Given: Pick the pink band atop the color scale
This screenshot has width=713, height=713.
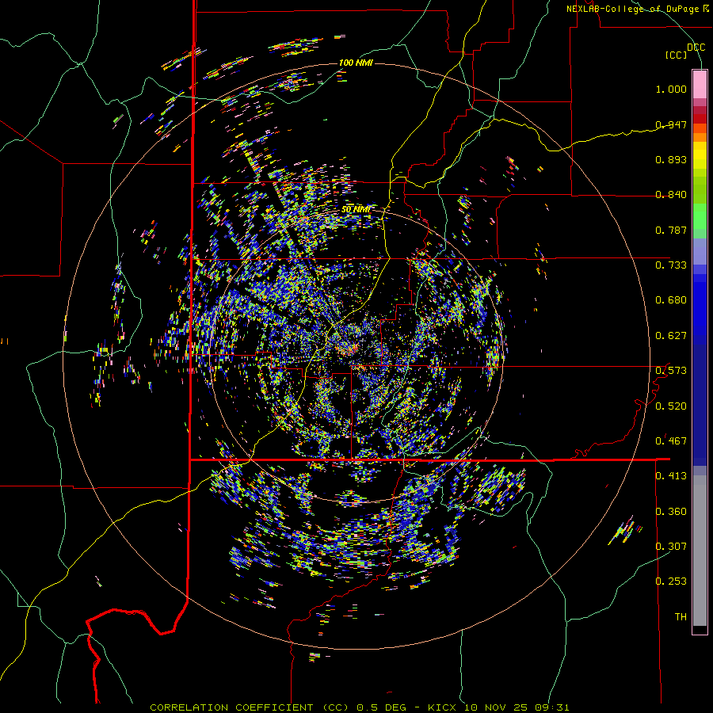Looking at the screenshot, I should [x=700, y=84].
